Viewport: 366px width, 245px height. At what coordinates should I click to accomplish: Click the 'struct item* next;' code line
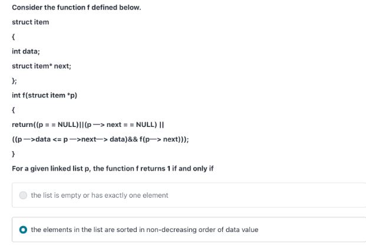pos(41,66)
